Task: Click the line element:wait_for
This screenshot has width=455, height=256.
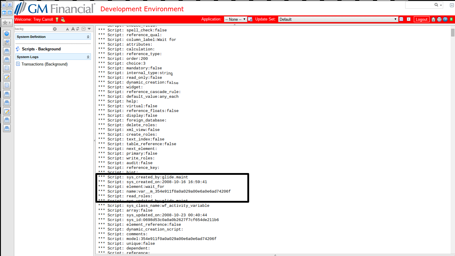Action: click(x=131, y=187)
